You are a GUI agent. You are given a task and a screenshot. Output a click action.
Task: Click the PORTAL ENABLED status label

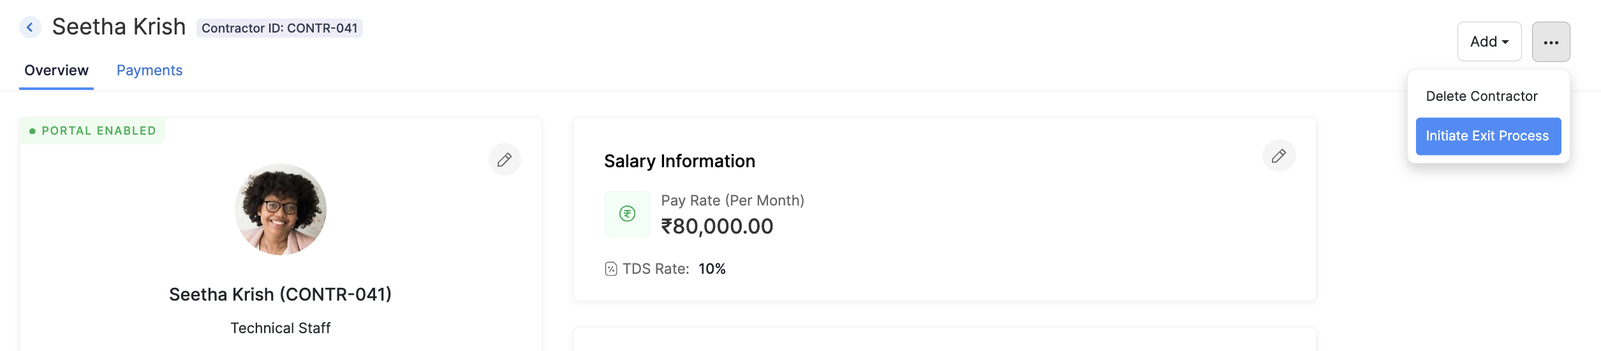pos(99,131)
